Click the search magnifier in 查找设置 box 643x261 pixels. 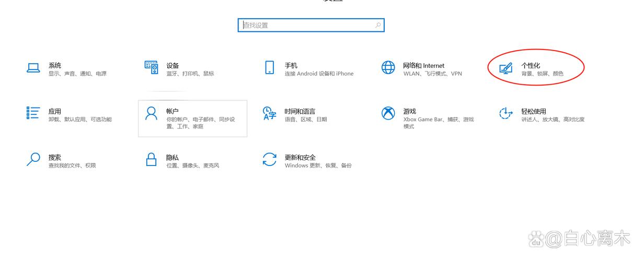[x=378, y=25]
